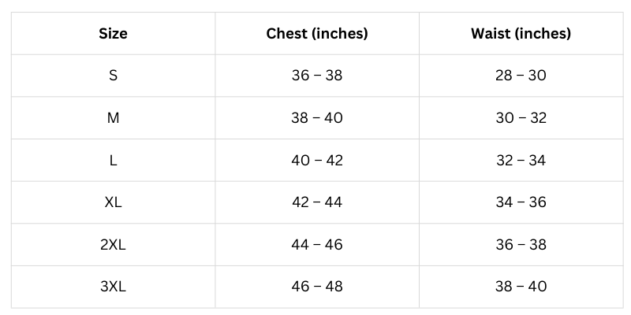Select the 3XL size cell
The height and width of the screenshot is (315, 631).
113,287
